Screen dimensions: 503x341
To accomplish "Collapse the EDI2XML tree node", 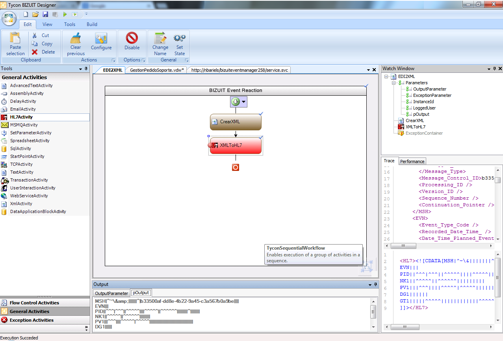I will tap(386, 76).
